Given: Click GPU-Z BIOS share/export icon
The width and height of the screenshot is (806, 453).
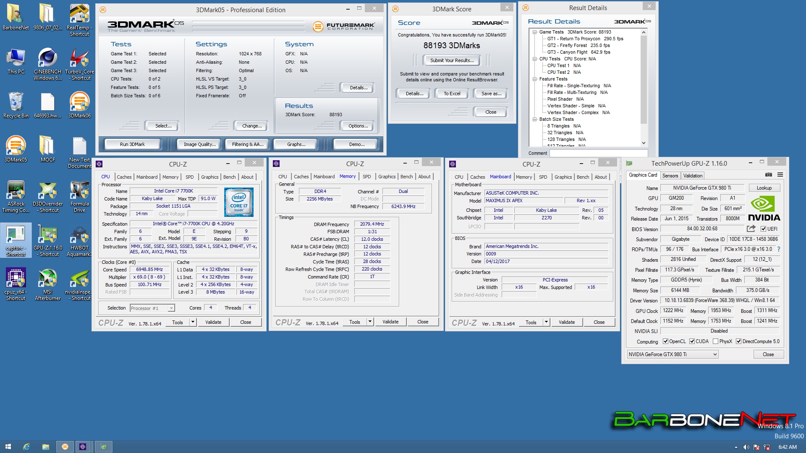Looking at the screenshot, I should [751, 229].
